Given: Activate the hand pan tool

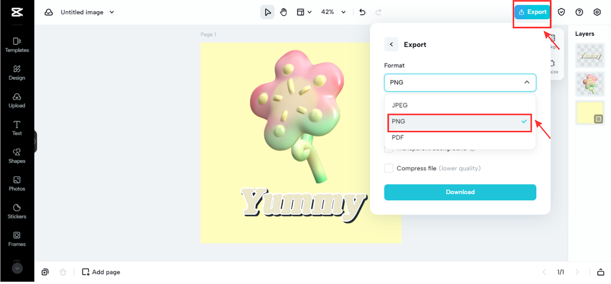Looking at the screenshot, I should coord(284,12).
